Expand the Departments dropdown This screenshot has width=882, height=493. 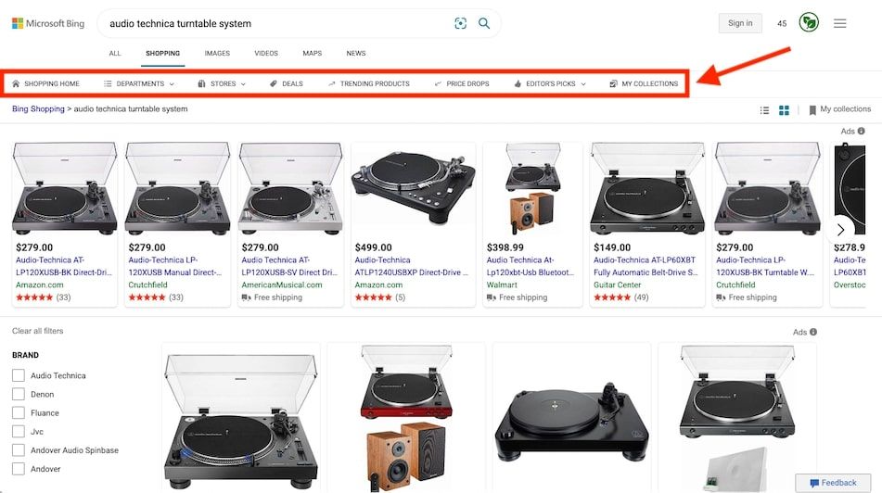pyautogui.click(x=139, y=83)
